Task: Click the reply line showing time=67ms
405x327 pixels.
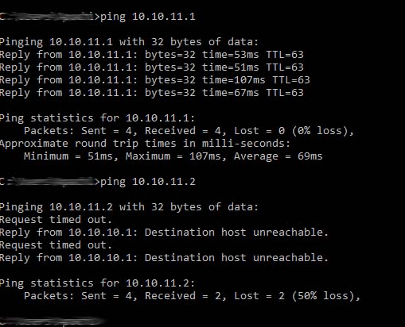Action: click(x=152, y=93)
